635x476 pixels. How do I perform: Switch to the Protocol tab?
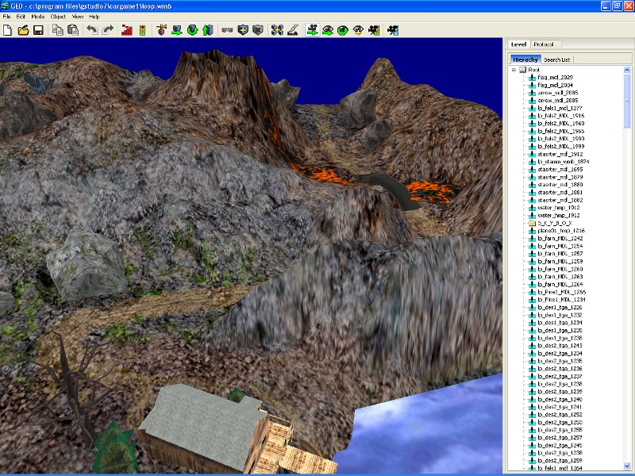(544, 44)
